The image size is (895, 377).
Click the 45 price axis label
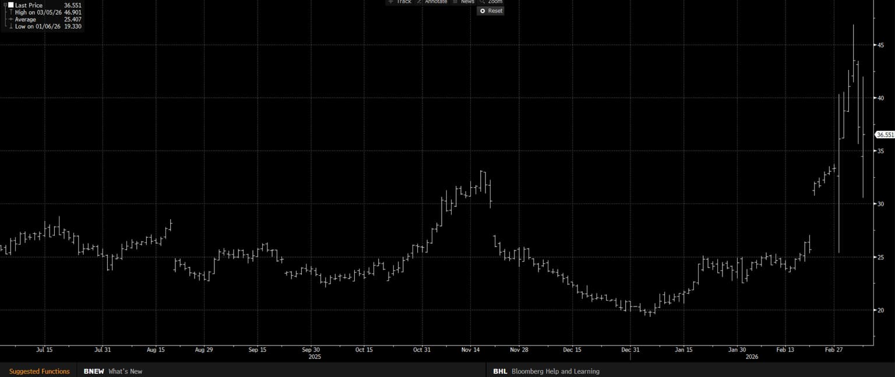tap(881, 45)
